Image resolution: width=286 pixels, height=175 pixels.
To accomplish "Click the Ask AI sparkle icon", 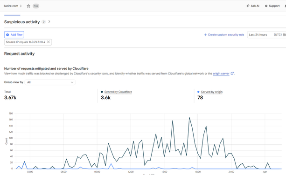I will coord(248,6).
